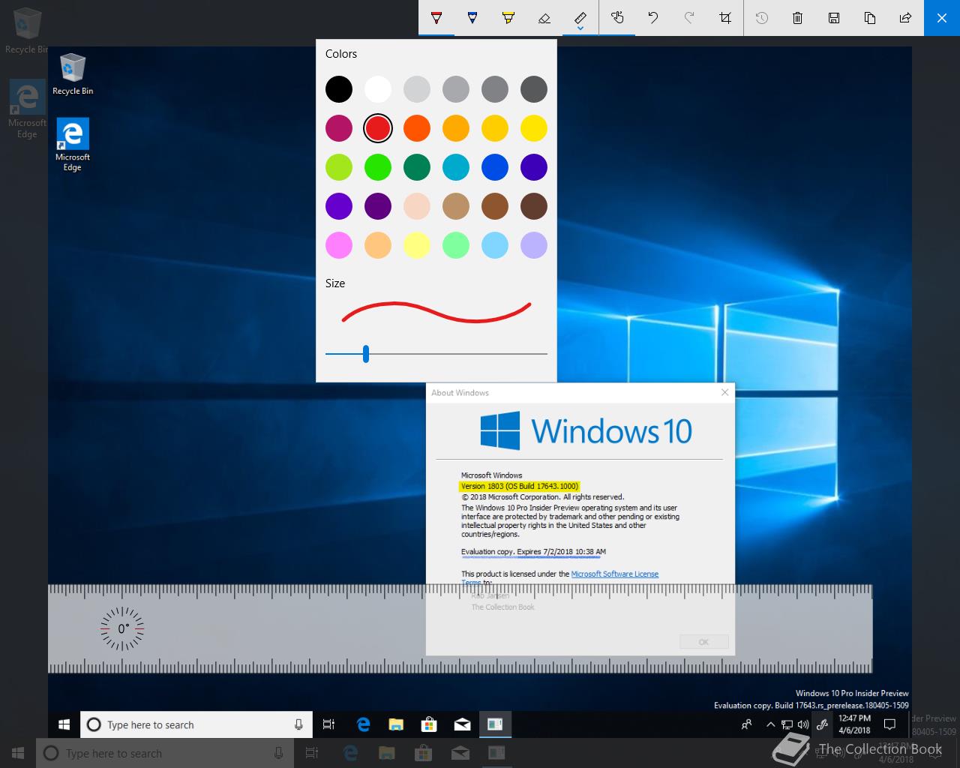Choose the bright yellow swatch
The image size is (960, 768).
534,128
